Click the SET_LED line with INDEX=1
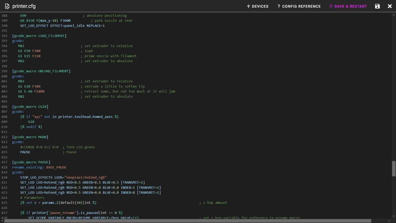396x223 pixels. point(90,187)
